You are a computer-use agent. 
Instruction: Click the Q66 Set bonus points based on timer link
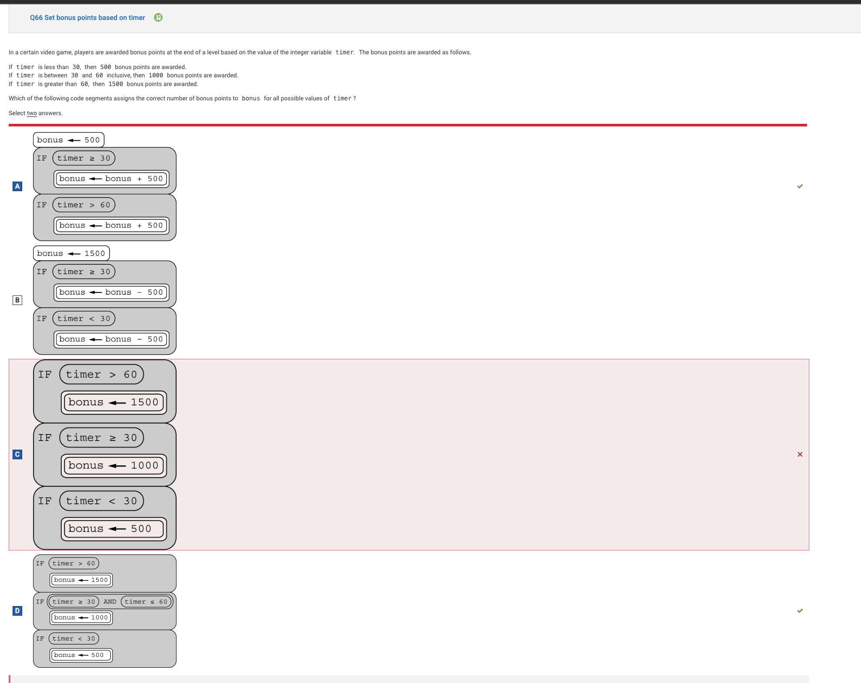tap(87, 17)
